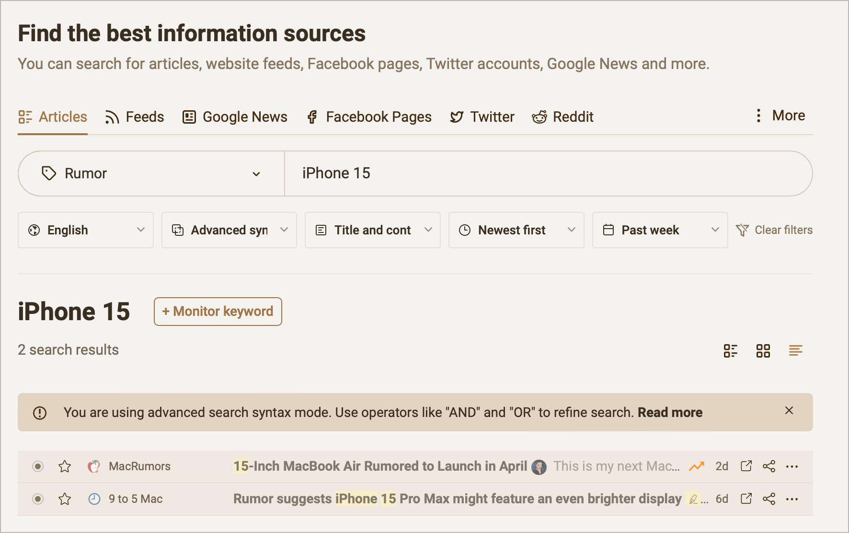Screen dimensions: 849x533
Task: Switch to the Twitter search tab
Action: click(482, 116)
